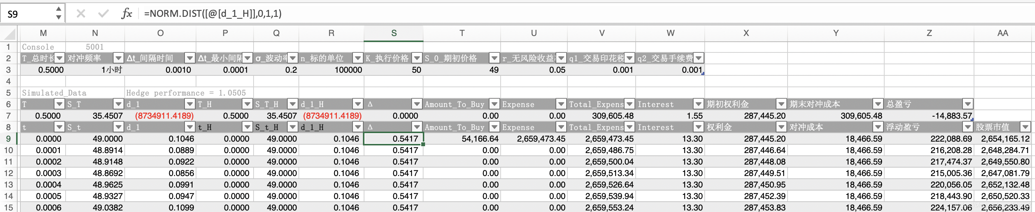Open the 期初权利金 filter dropdown
The width and height of the screenshot is (1035, 212).
pos(781,104)
